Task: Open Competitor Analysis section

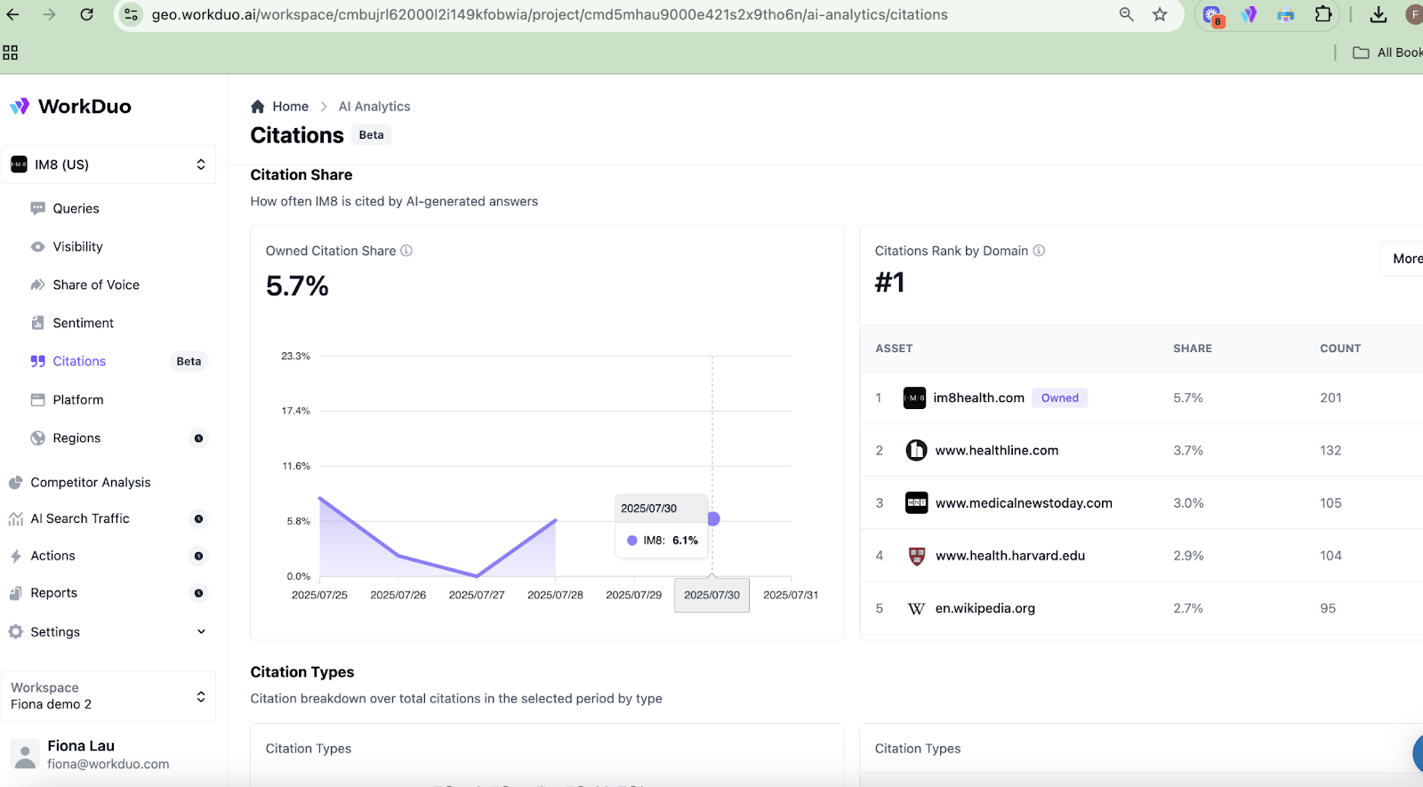Action: click(x=91, y=482)
